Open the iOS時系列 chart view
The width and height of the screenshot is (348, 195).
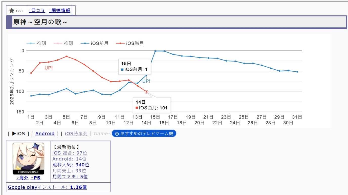point(76,134)
